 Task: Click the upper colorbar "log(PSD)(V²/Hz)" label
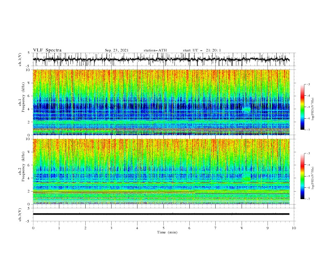tap(313, 109)
